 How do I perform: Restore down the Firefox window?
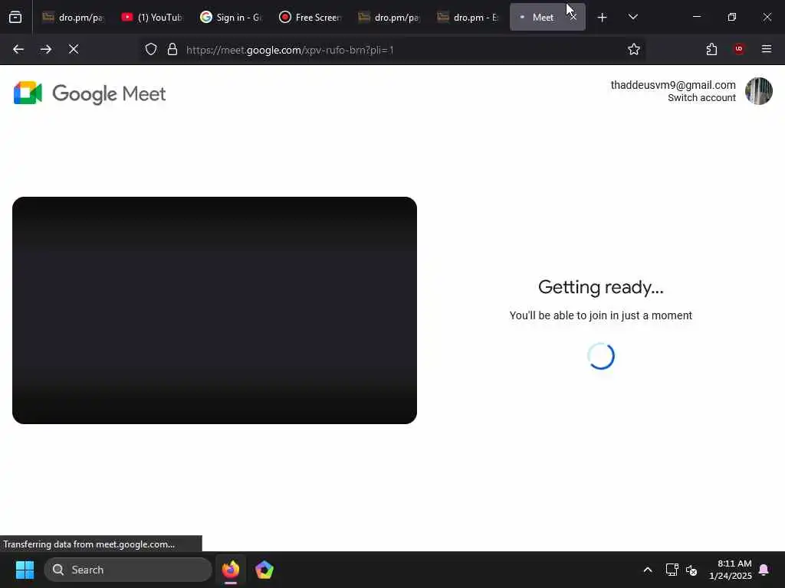tap(732, 17)
